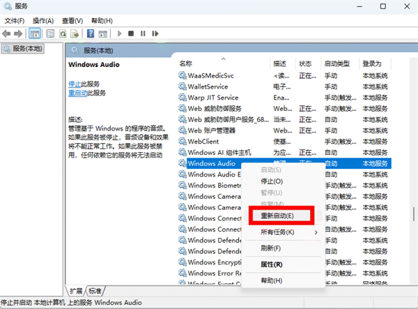Click the Stop Service square icon

pyautogui.click(x=131, y=33)
